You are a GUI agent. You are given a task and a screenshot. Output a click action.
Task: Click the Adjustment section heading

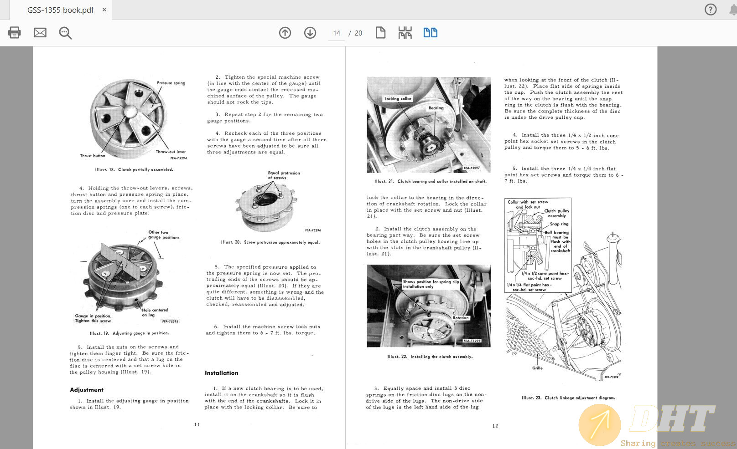(87, 390)
